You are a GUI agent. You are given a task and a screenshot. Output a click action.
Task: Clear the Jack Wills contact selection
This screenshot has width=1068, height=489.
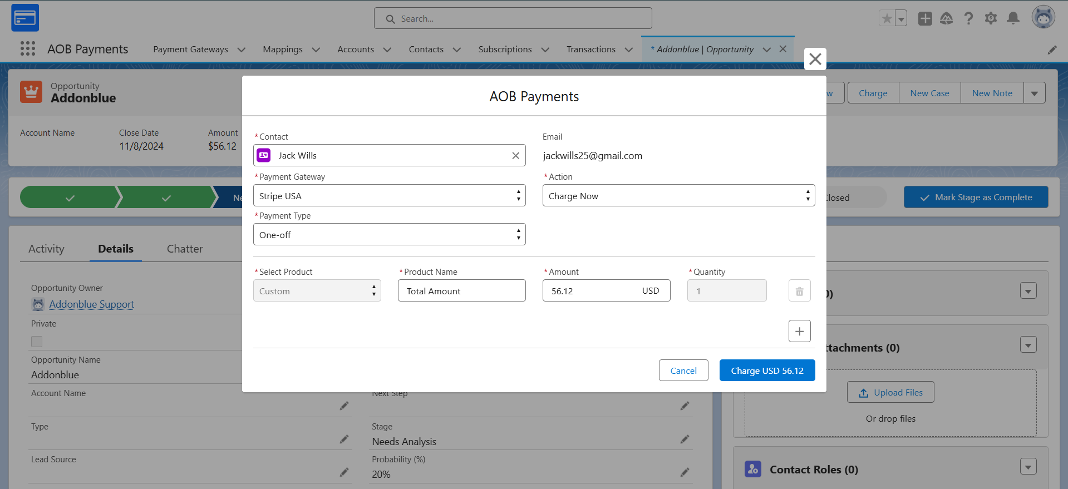pos(515,156)
